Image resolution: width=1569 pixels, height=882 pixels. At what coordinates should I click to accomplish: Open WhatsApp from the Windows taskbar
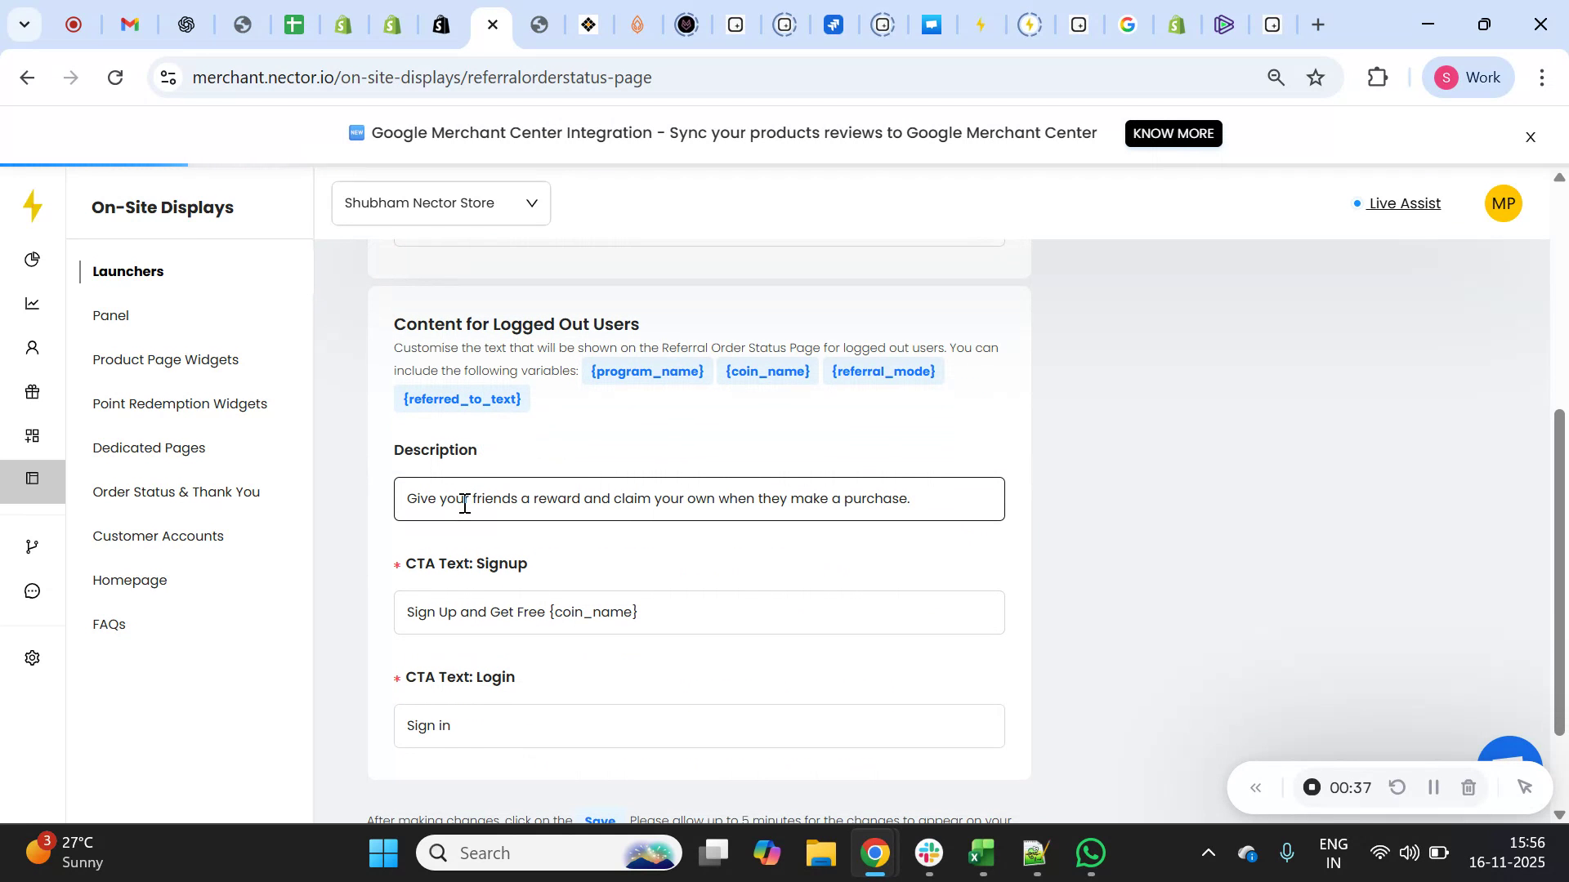click(x=1090, y=852)
